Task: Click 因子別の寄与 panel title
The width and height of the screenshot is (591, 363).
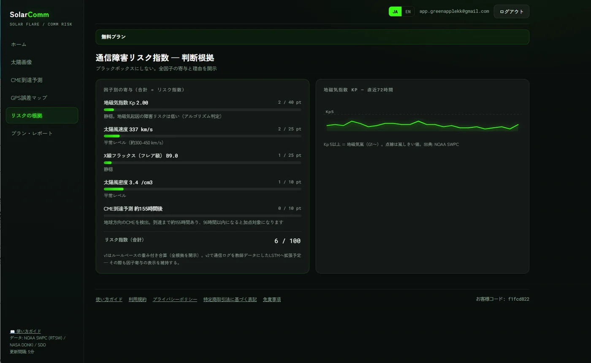Action: [144, 90]
